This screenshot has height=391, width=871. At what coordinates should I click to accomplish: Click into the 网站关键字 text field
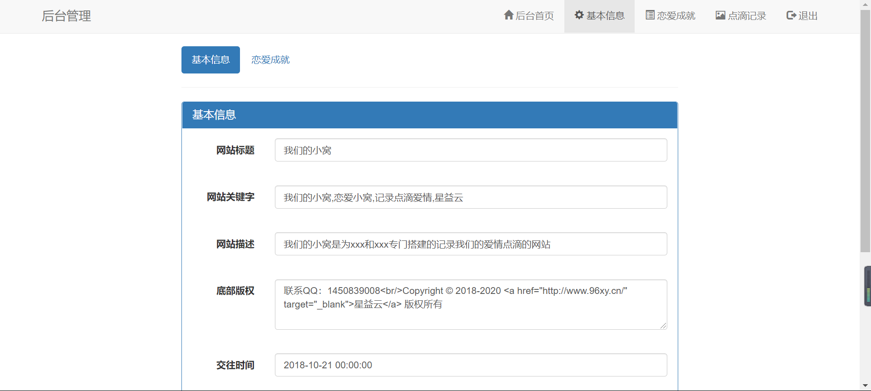tap(470, 197)
